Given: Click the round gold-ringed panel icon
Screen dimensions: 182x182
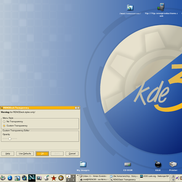Looking at the screenshot, I should click(x=61, y=178).
